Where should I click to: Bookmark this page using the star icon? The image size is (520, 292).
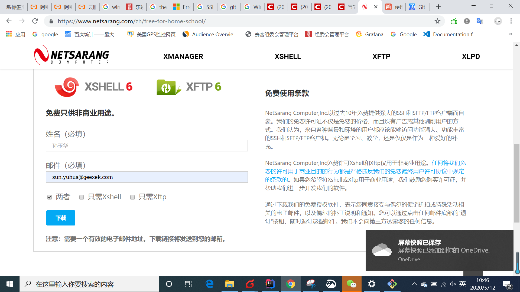[438, 21]
